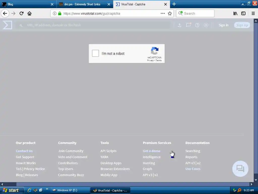Open the Library icon in toolbar
Image resolution: width=258 pixels, height=194 pixels.
[x=235, y=13]
